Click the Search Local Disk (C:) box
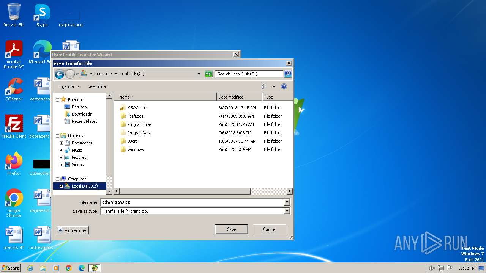The width and height of the screenshot is (486, 273). coord(249,74)
